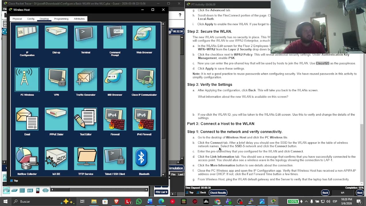
Task: Click the PDU List Window button
Action: coord(161,192)
